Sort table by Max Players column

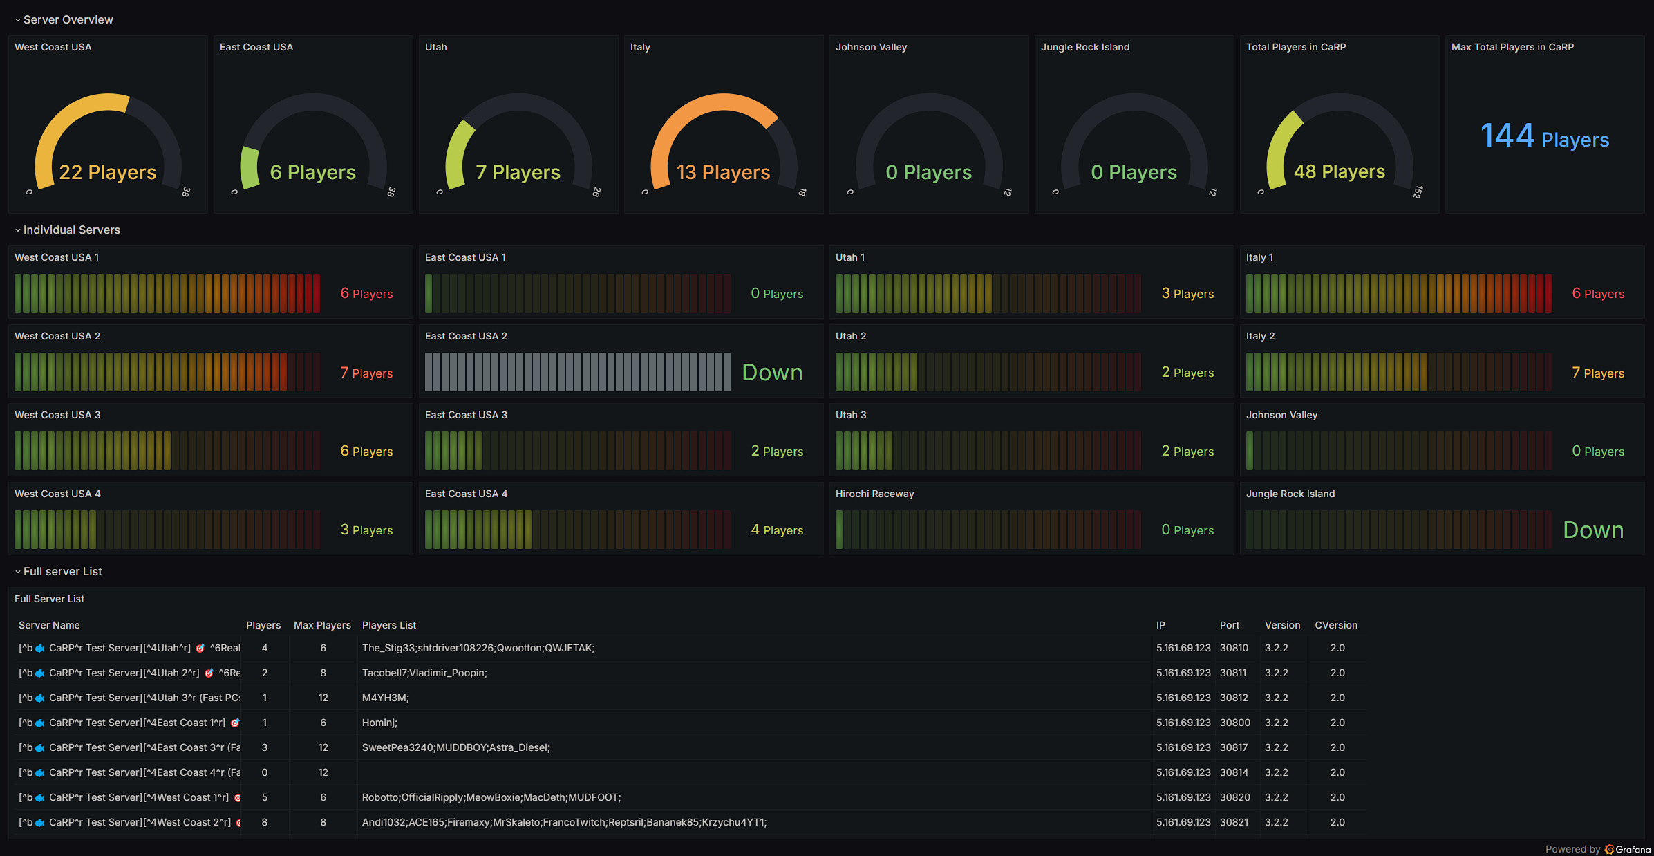[x=322, y=625]
